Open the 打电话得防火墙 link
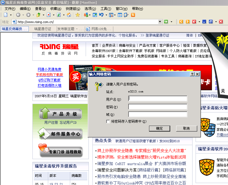 (49, 85)
